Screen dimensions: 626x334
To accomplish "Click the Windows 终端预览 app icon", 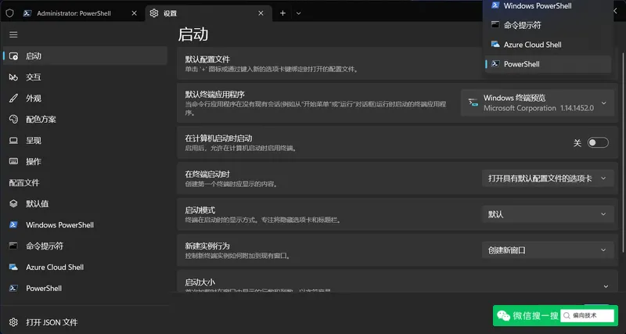I will point(473,102).
